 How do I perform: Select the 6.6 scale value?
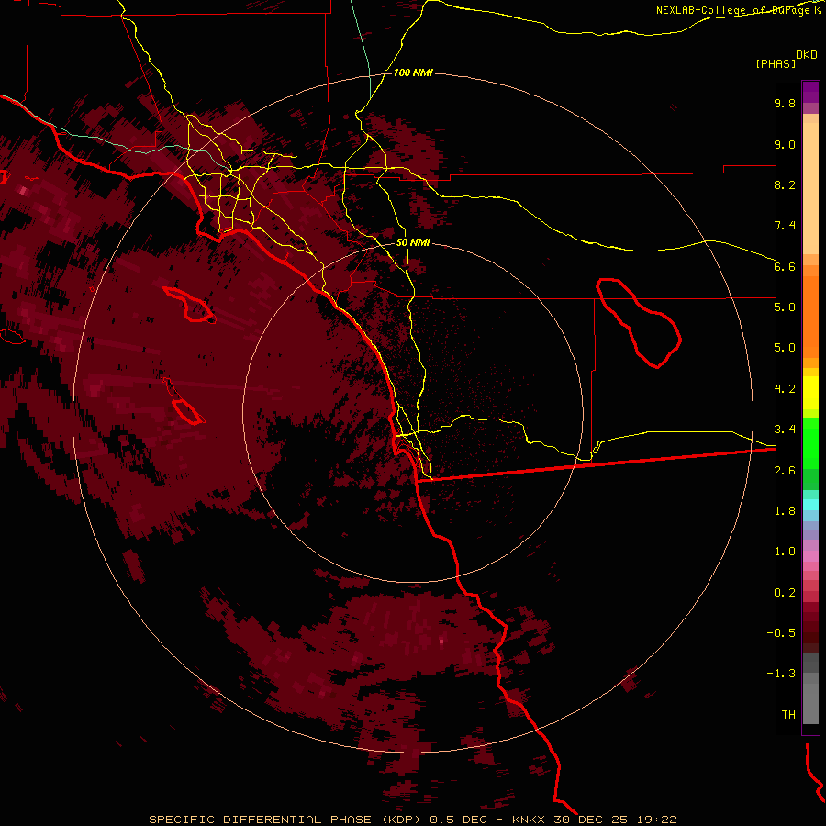point(785,266)
